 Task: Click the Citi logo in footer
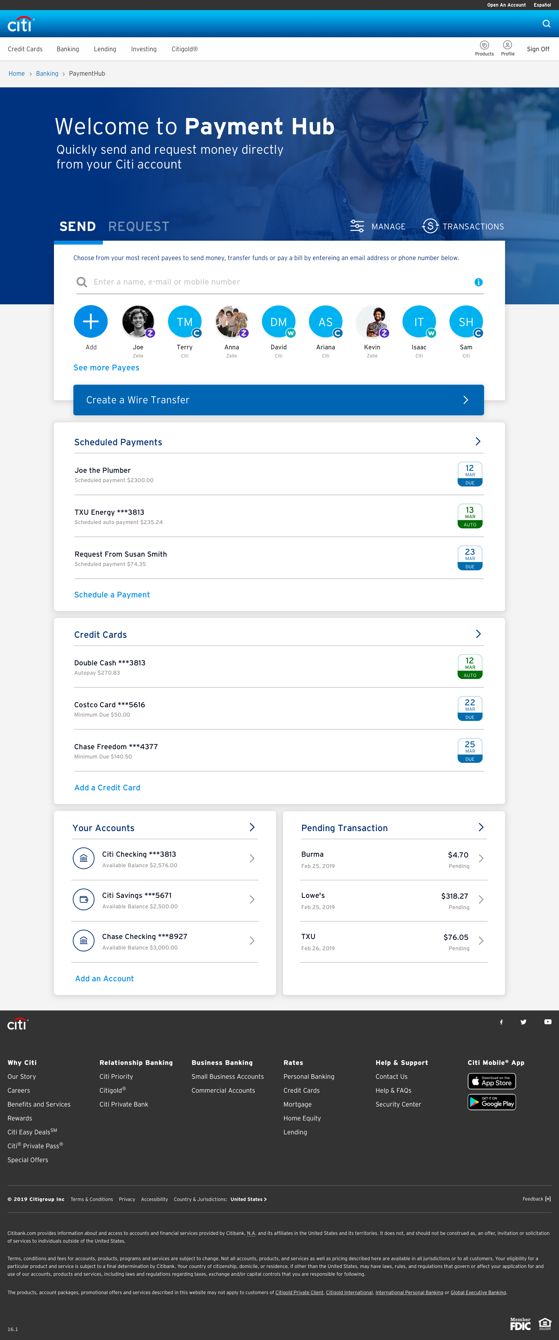(18, 1024)
